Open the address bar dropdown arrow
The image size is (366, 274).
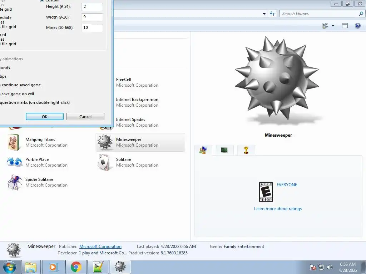click(264, 14)
